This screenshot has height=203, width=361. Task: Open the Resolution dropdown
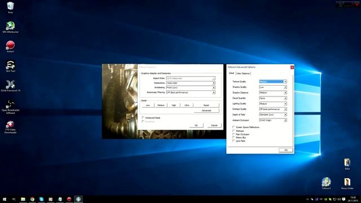tap(191, 83)
